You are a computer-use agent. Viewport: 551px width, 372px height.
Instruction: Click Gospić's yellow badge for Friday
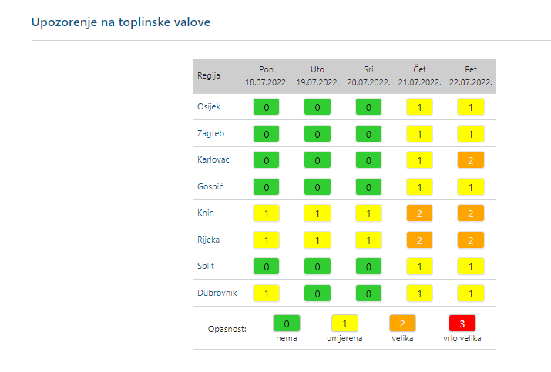tap(470, 187)
